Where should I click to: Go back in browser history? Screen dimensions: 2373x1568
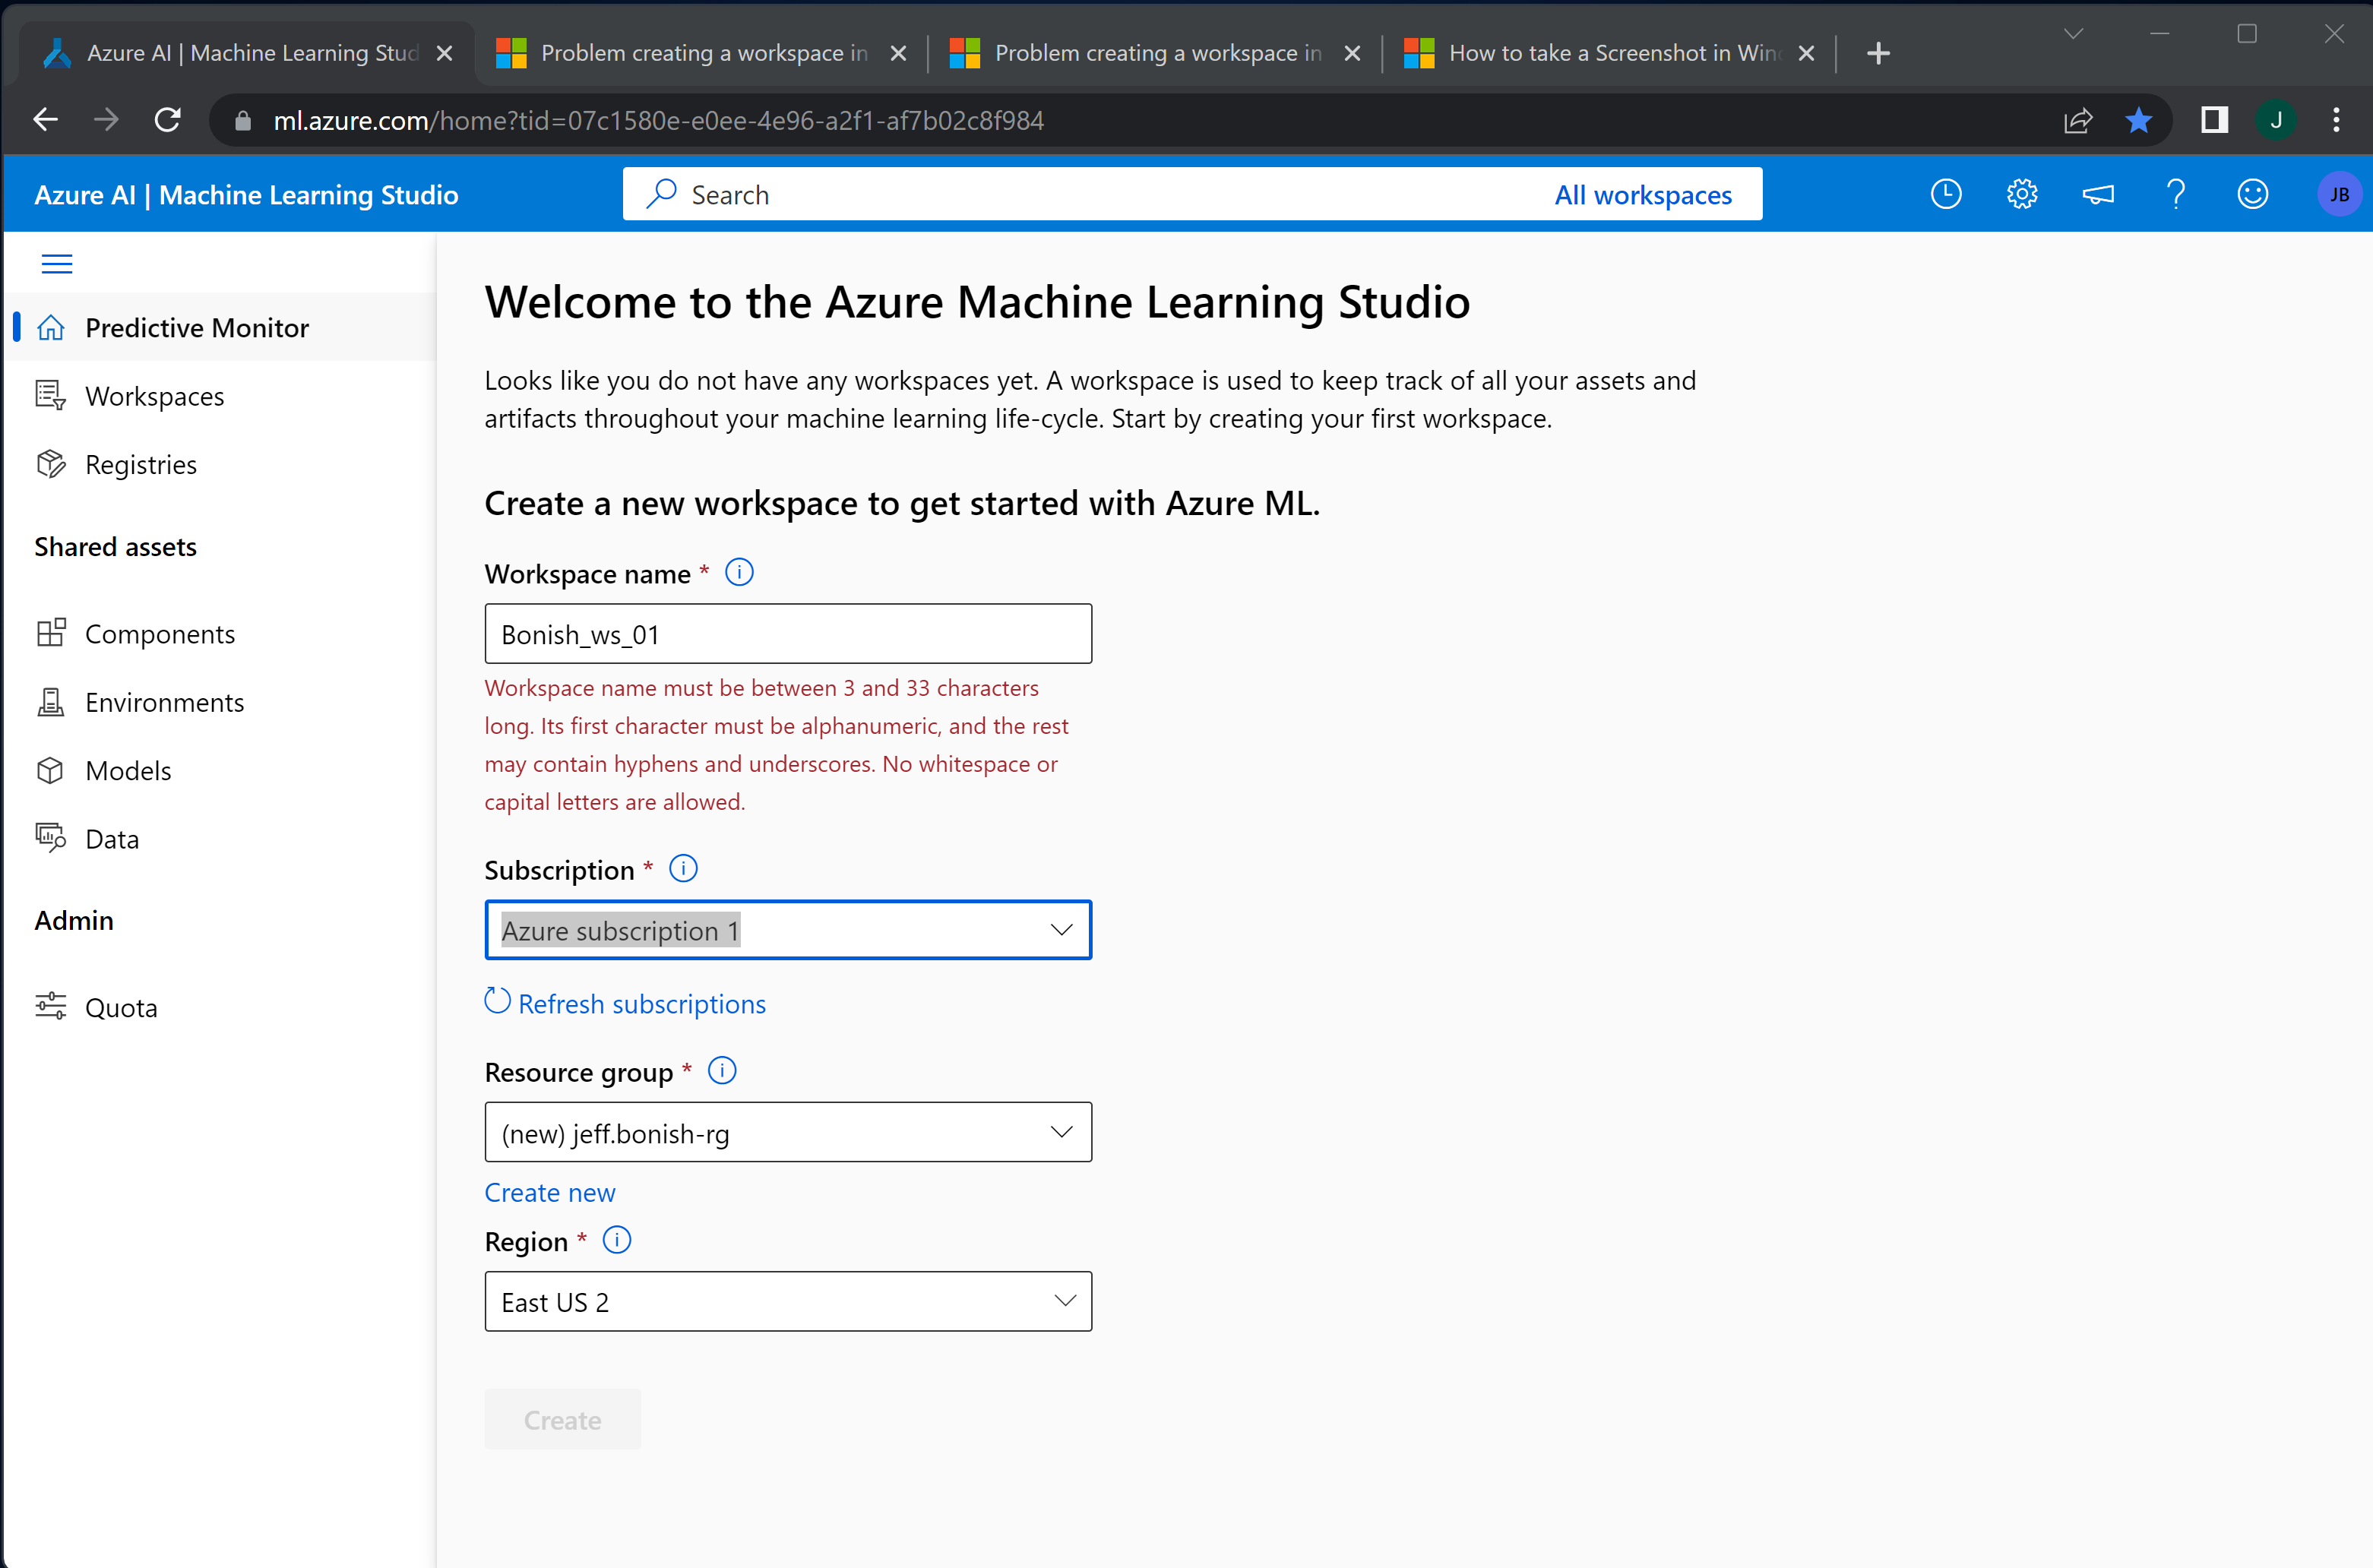[45, 120]
